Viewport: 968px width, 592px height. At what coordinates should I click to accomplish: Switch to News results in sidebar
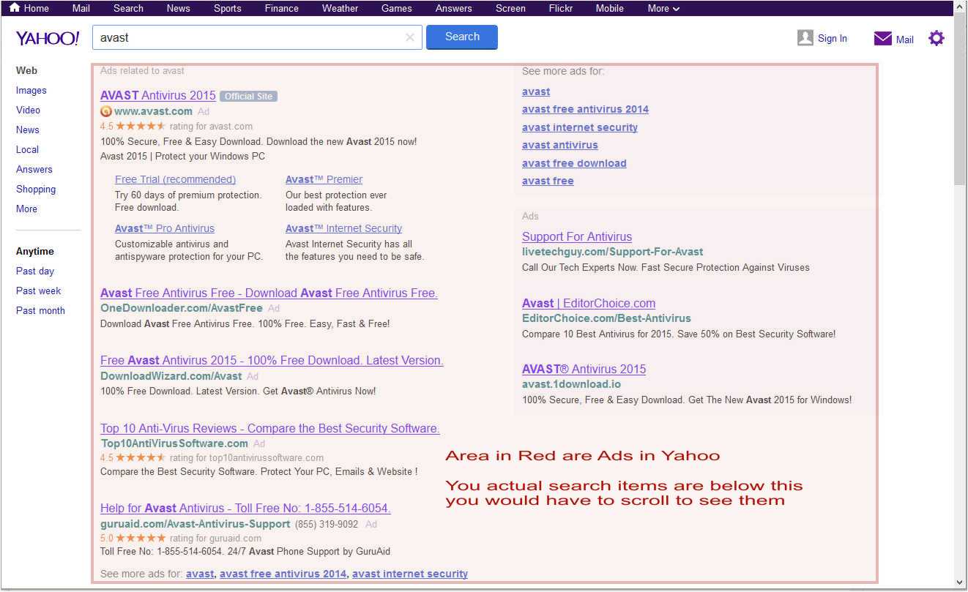tap(28, 130)
